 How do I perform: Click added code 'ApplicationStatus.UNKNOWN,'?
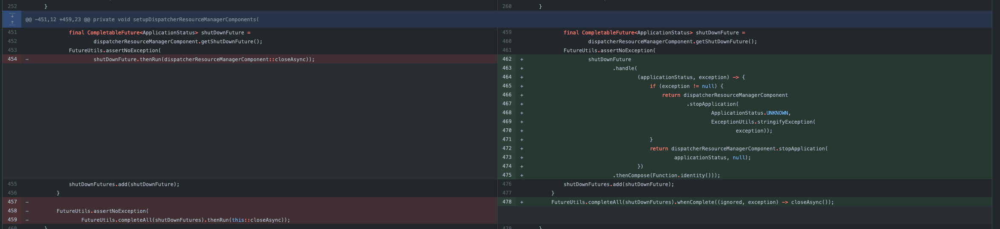[751, 113]
